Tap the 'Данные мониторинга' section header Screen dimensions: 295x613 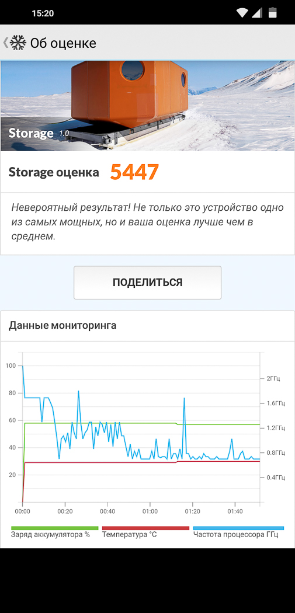click(x=63, y=325)
